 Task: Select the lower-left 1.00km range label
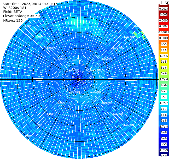pyautogui.click(x=74, y=92)
